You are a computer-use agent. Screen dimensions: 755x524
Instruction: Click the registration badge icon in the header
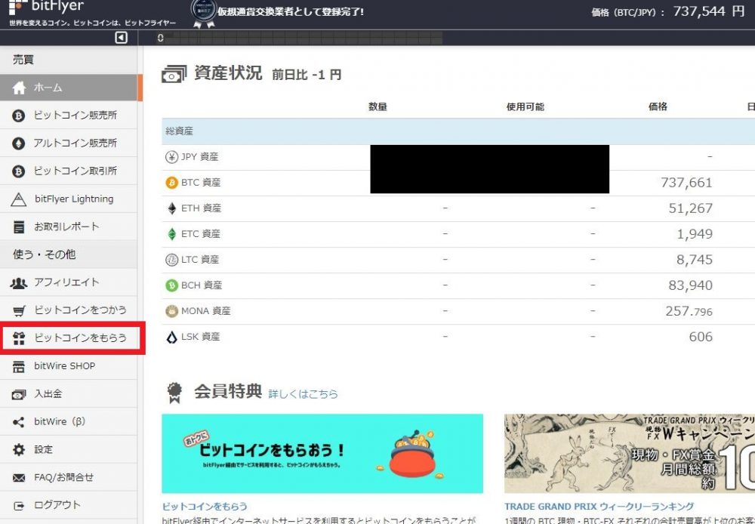coord(202,13)
